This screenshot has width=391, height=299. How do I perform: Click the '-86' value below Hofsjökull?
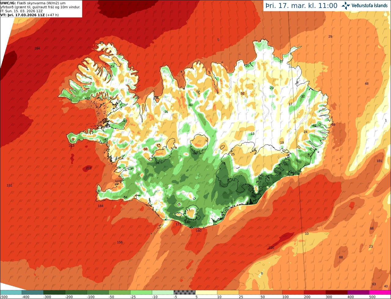pos(195,153)
